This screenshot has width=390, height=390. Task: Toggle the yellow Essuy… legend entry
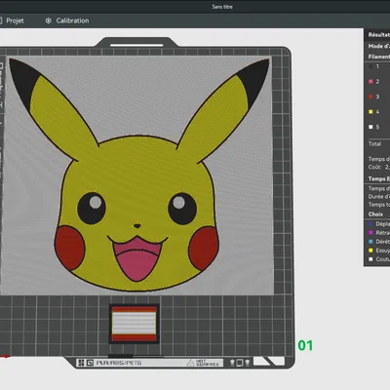pyautogui.click(x=378, y=251)
